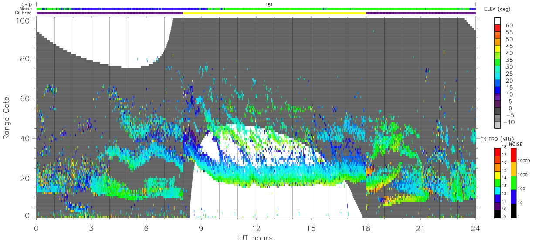Viewport: 535px width, 247px height.
Task: Click the '3' tick on UT hours axis
Action: pyautogui.click(x=91, y=228)
